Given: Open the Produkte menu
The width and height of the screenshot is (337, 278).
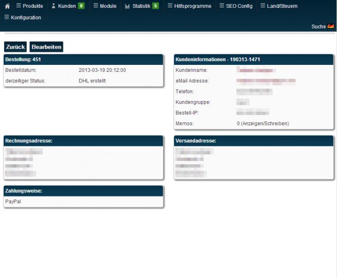Looking at the screenshot, I should click(32, 6).
